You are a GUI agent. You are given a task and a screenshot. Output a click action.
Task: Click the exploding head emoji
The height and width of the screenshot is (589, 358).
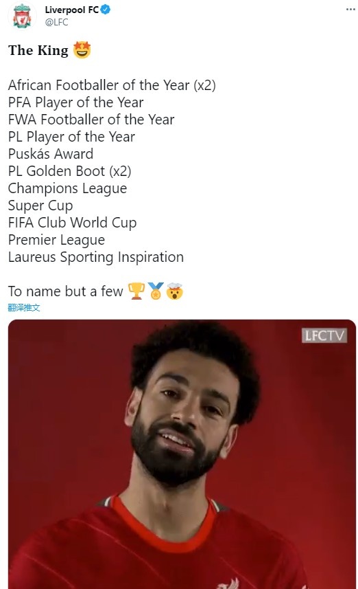(174, 291)
